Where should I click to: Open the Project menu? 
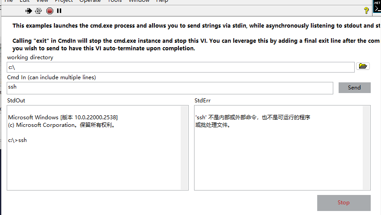64,1
